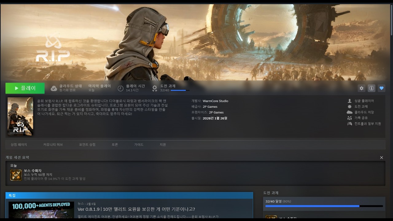Click the achievements gear-star icon in header
Viewport: 393px width, 221px height.
(x=155, y=88)
